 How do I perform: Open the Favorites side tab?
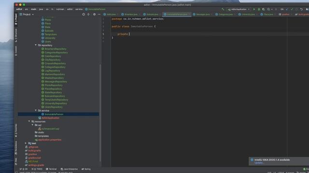tap(16, 130)
